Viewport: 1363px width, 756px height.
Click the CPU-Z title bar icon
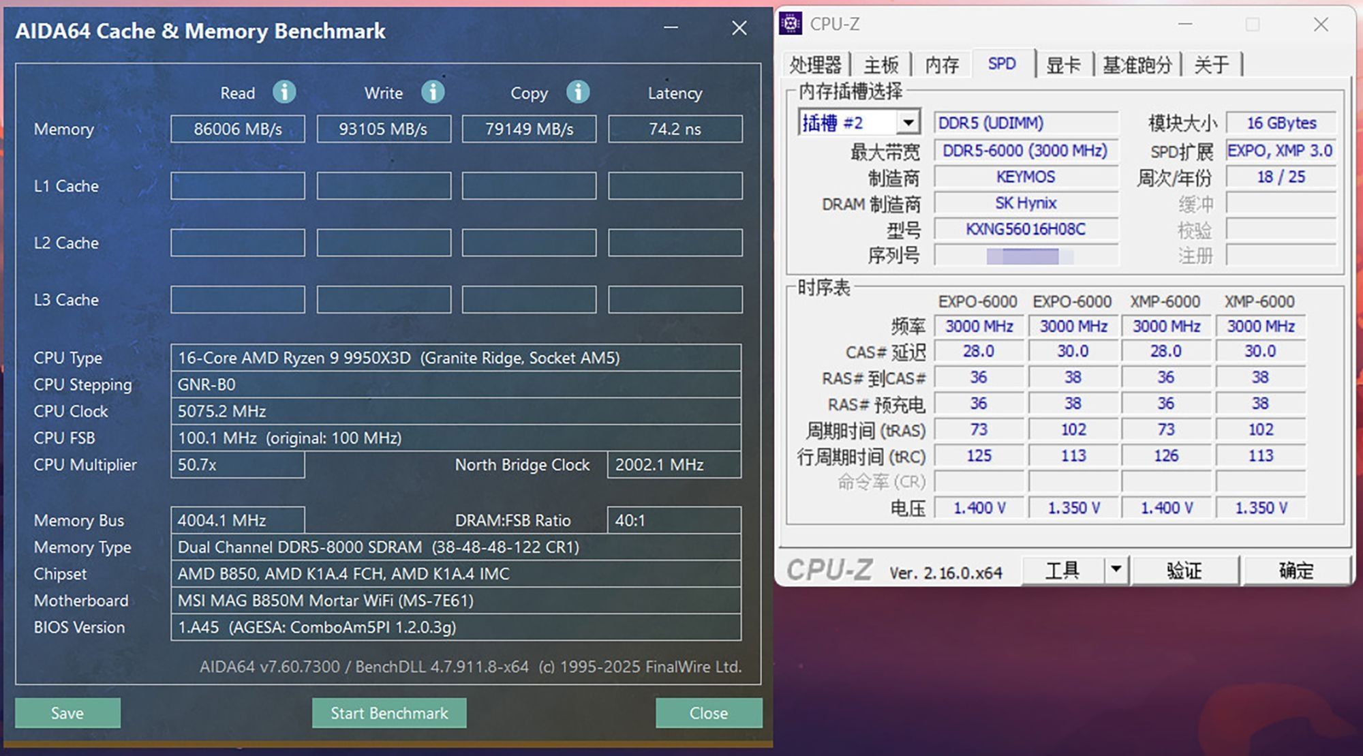[791, 24]
